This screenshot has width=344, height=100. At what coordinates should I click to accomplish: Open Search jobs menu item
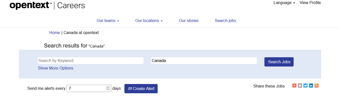click(225, 21)
